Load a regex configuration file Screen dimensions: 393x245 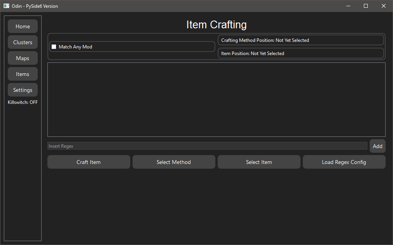click(x=344, y=162)
